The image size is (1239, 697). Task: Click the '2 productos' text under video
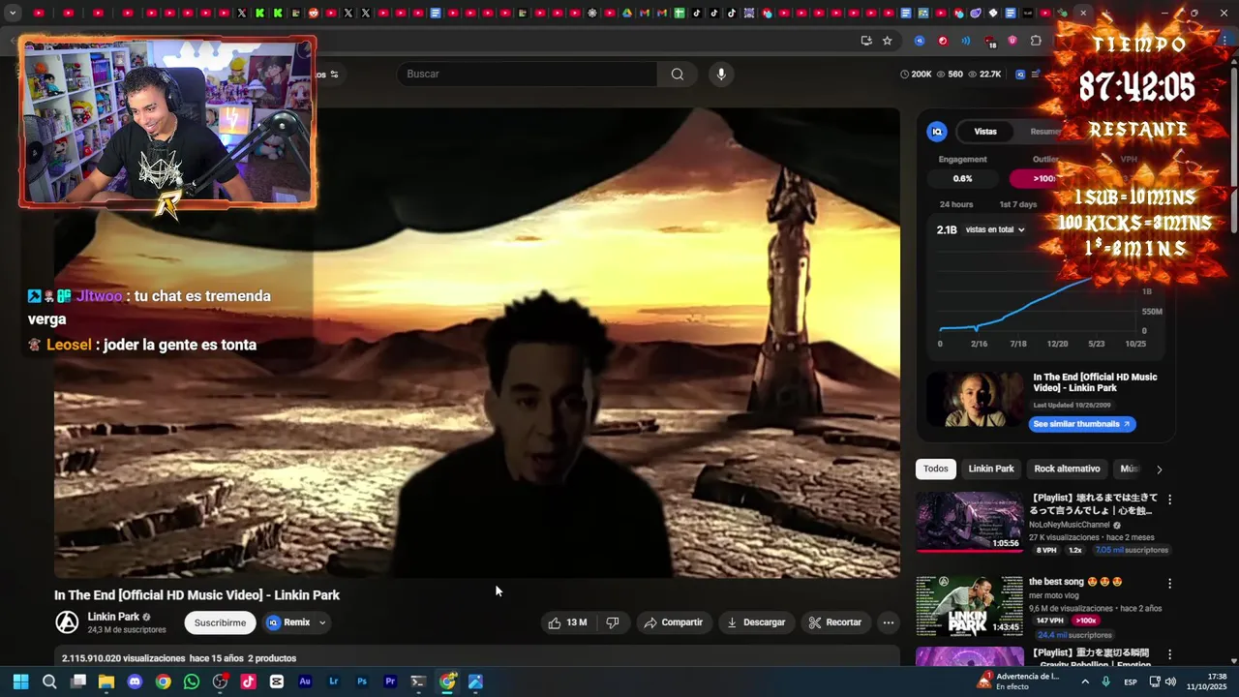pos(272,658)
